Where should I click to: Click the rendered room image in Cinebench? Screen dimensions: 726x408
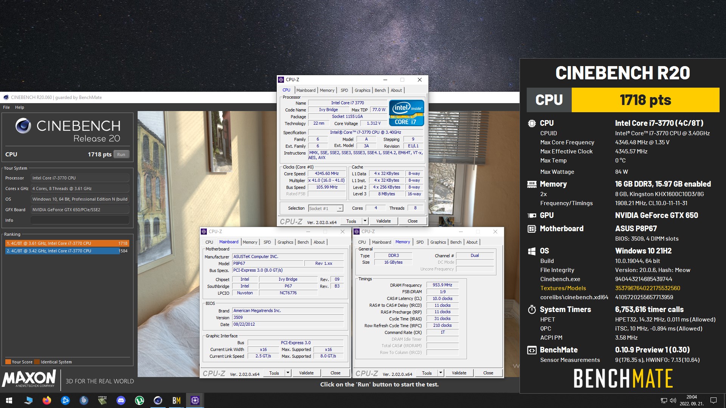tap(328, 244)
